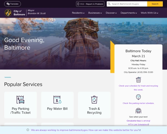Open the Discover menu

(x=111, y=13)
